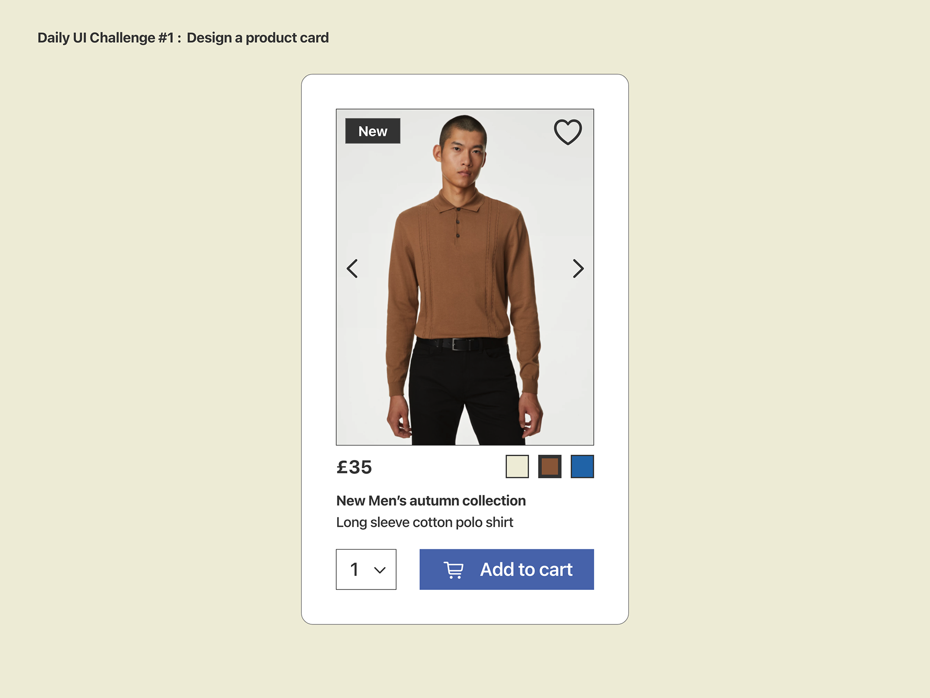This screenshot has width=930, height=698.
Task: Click the Daily UI Challenge #1 heading
Action: 105,38
